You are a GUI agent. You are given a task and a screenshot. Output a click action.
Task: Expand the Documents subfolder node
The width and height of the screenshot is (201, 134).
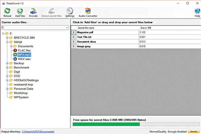point(11,46)
